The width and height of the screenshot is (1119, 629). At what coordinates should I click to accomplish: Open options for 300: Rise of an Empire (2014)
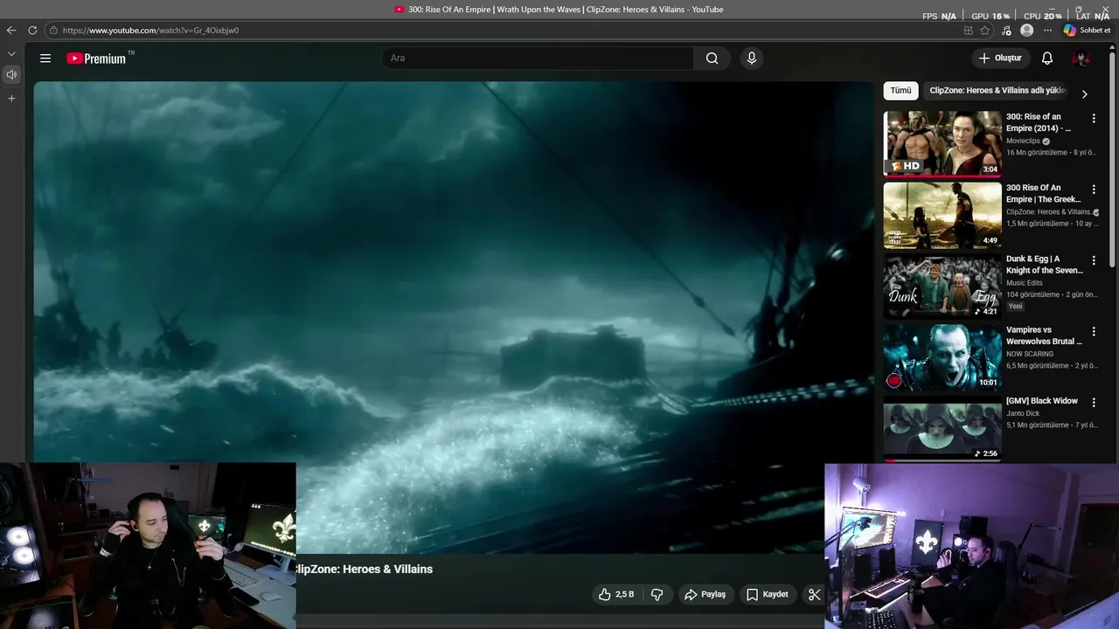1093,118
